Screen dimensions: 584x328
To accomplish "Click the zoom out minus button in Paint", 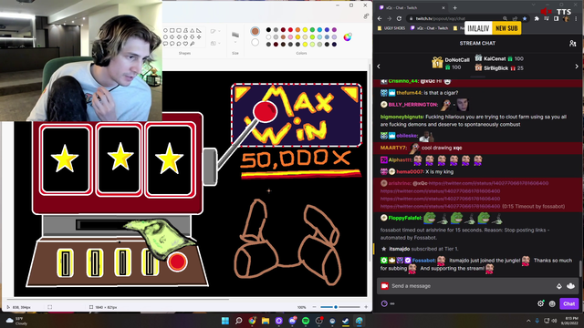I will point(314,307).
